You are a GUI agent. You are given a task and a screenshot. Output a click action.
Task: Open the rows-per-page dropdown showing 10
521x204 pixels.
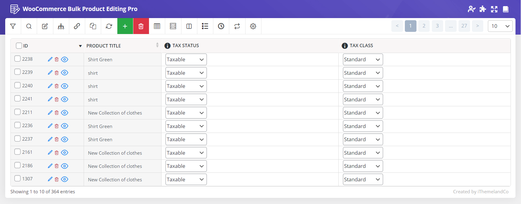click(x=500, y=26)
